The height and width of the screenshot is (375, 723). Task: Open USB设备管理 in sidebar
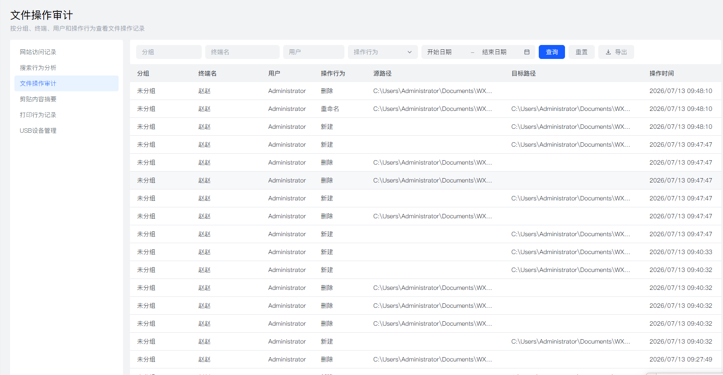coord(67,131)
